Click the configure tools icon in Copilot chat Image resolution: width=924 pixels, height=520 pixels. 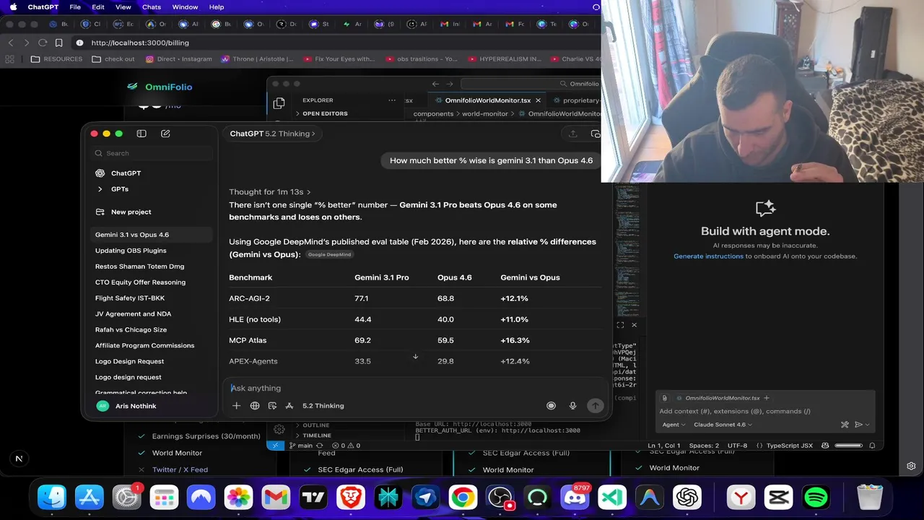[845, 425]
